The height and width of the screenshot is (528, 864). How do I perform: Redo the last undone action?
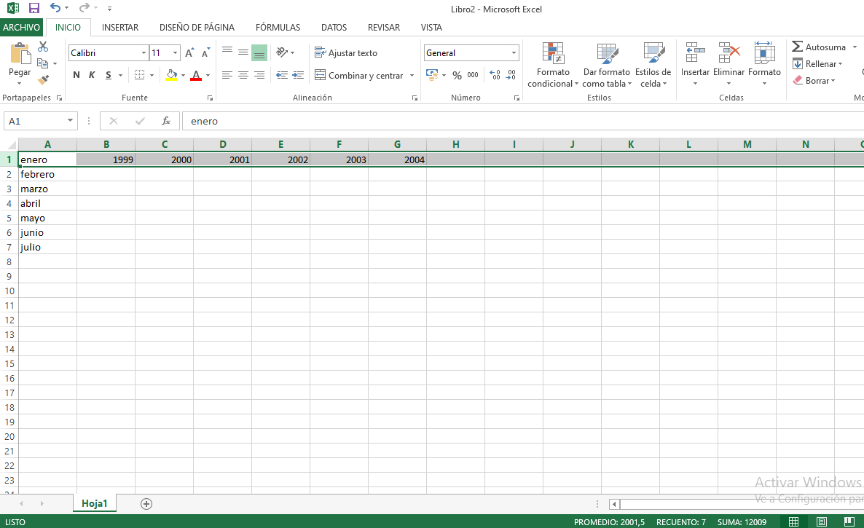(84, 8)
